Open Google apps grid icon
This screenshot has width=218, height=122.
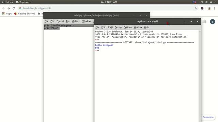coord(205,22)
